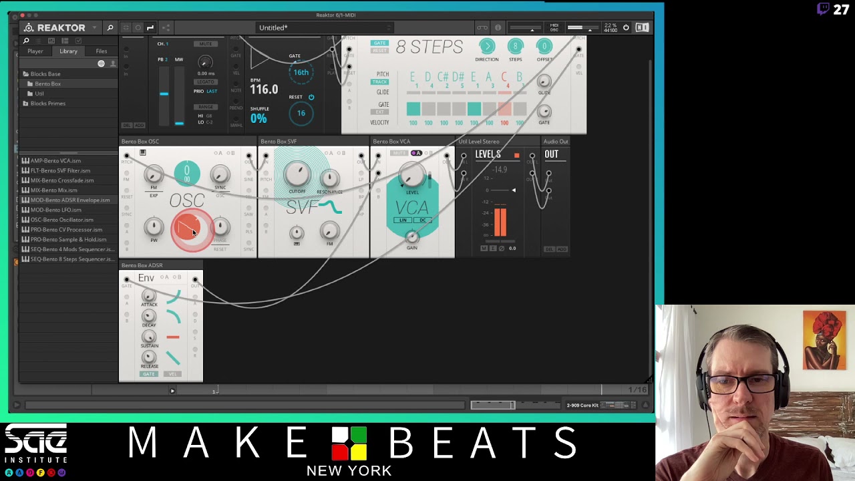
Task: Click VEL button on Bento Box ADSR
Action: click(x=173, y=374)
